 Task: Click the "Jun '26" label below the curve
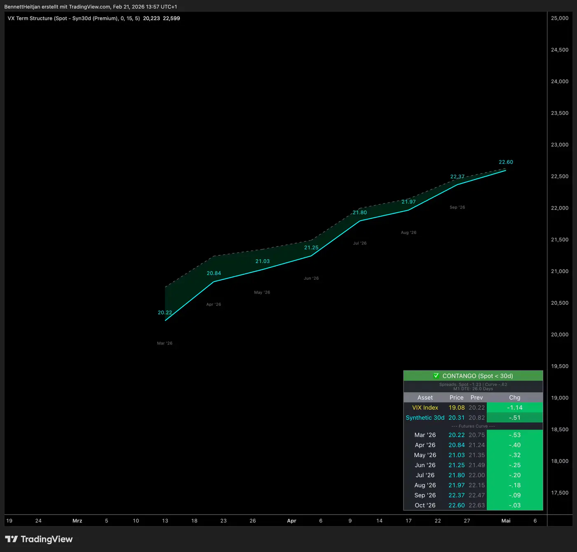311,278
